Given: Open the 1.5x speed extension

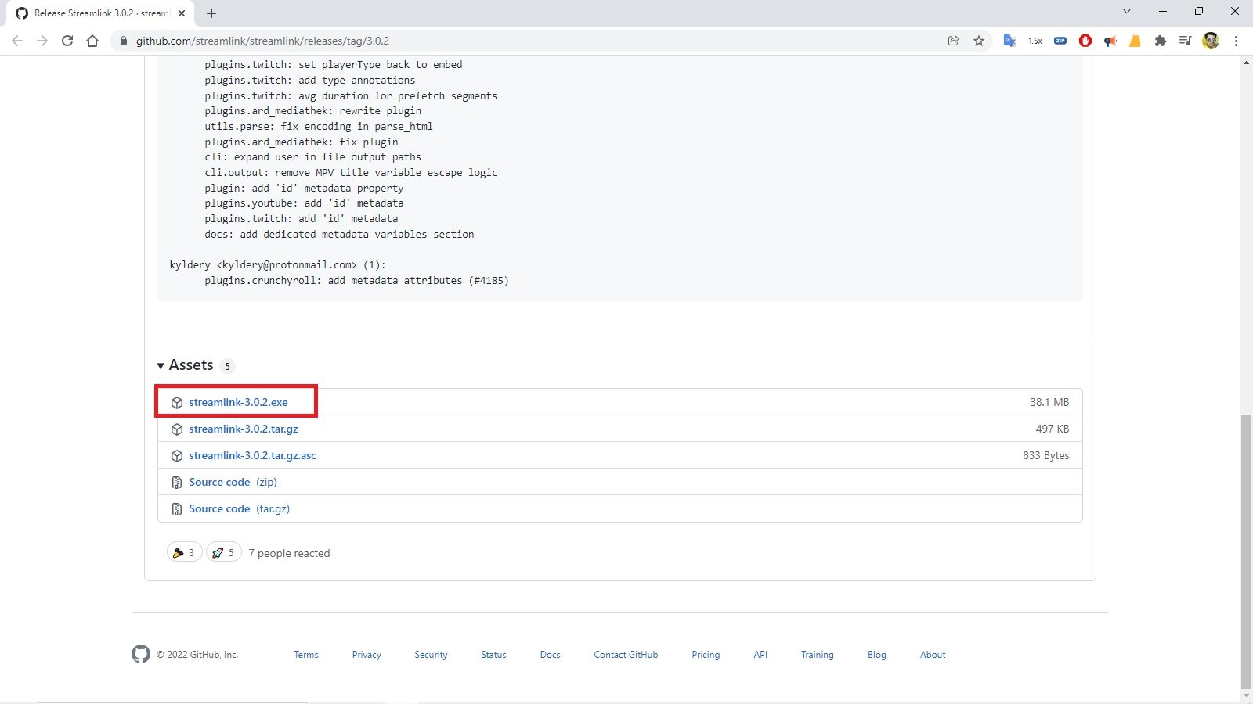Looking at the screenshot, I should [1035, 41].
